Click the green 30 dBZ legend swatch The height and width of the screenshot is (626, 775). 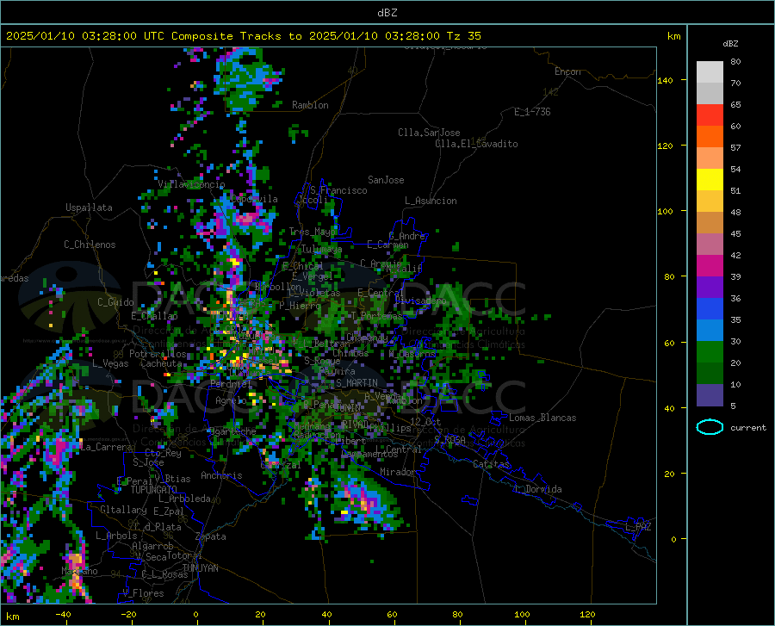[710, 352]
